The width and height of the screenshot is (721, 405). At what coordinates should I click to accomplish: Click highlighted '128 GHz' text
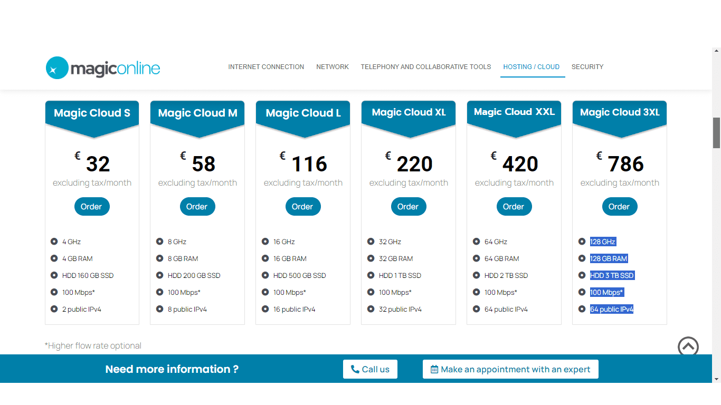click(603, 242)
